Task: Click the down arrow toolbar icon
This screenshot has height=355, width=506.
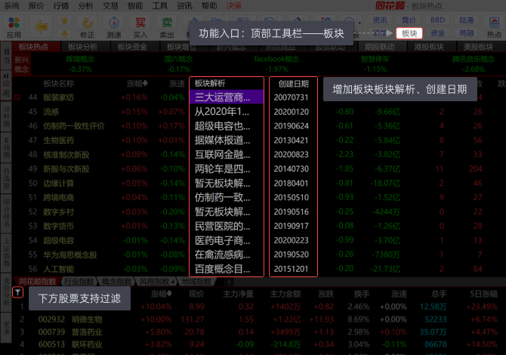Action: click(64, 33)
